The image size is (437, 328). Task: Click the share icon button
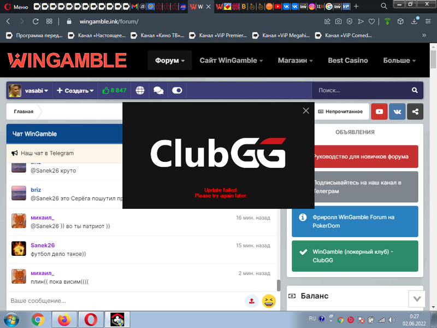pyautogui.click(x=415, y=112)
